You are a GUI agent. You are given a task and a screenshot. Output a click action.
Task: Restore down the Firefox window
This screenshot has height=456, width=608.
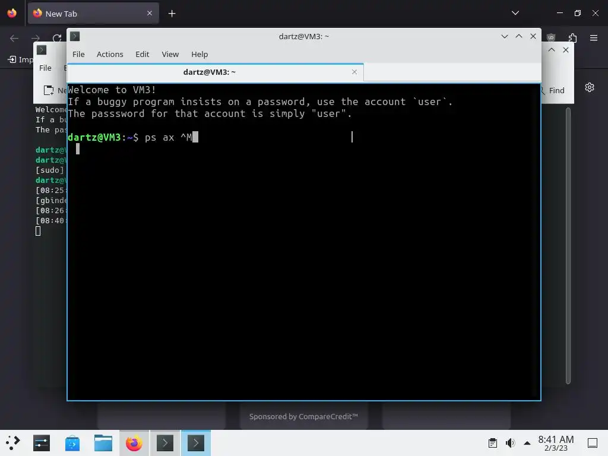(578, 13)
